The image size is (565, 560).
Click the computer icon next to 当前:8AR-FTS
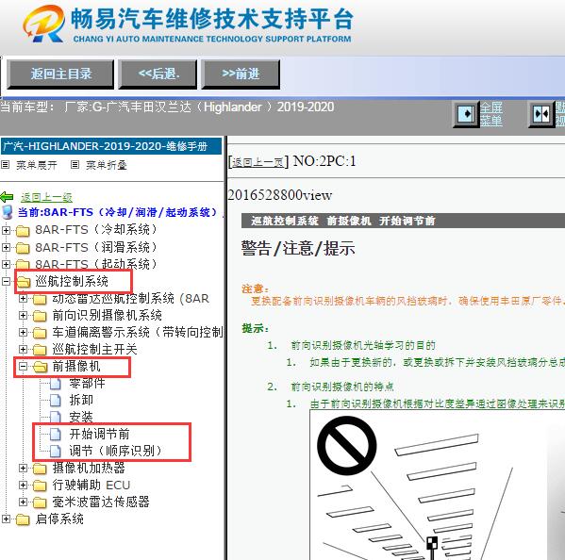[x=7, y=212]
